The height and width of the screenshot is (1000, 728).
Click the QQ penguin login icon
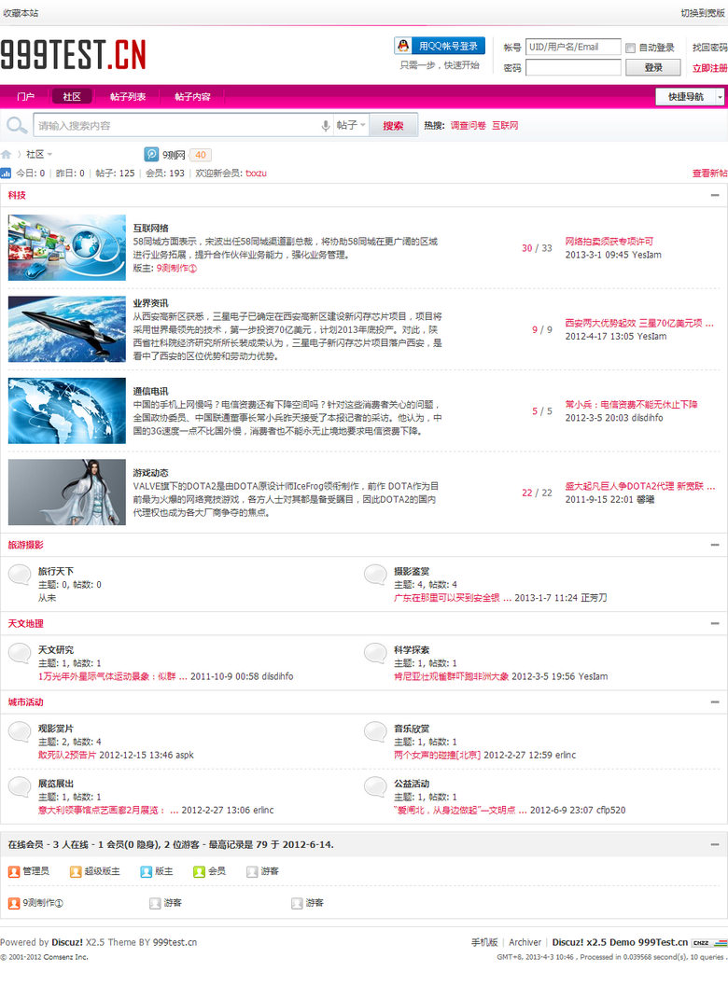tap(402, 46)
